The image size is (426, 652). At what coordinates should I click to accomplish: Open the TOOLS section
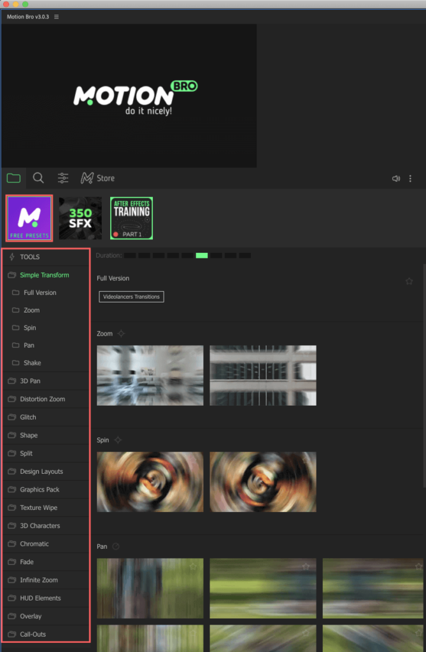46,257
